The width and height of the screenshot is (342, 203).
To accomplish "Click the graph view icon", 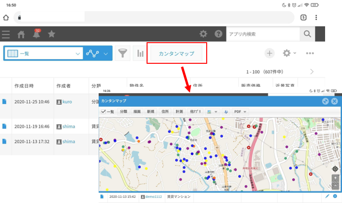I will point(92,53).
